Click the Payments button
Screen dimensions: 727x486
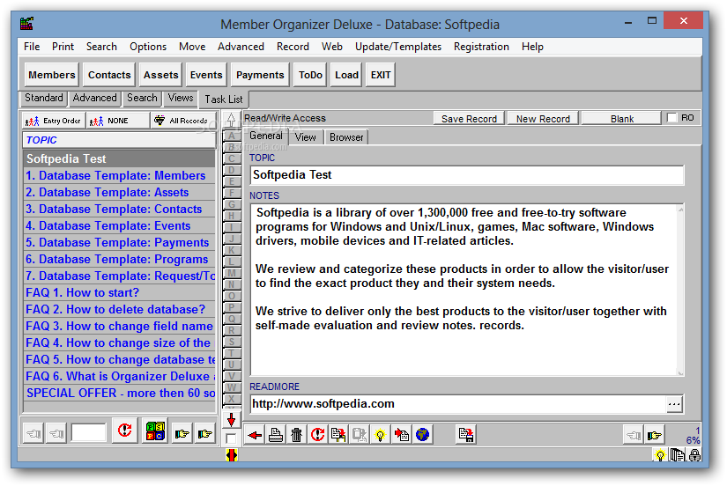(x=260, y=75)
